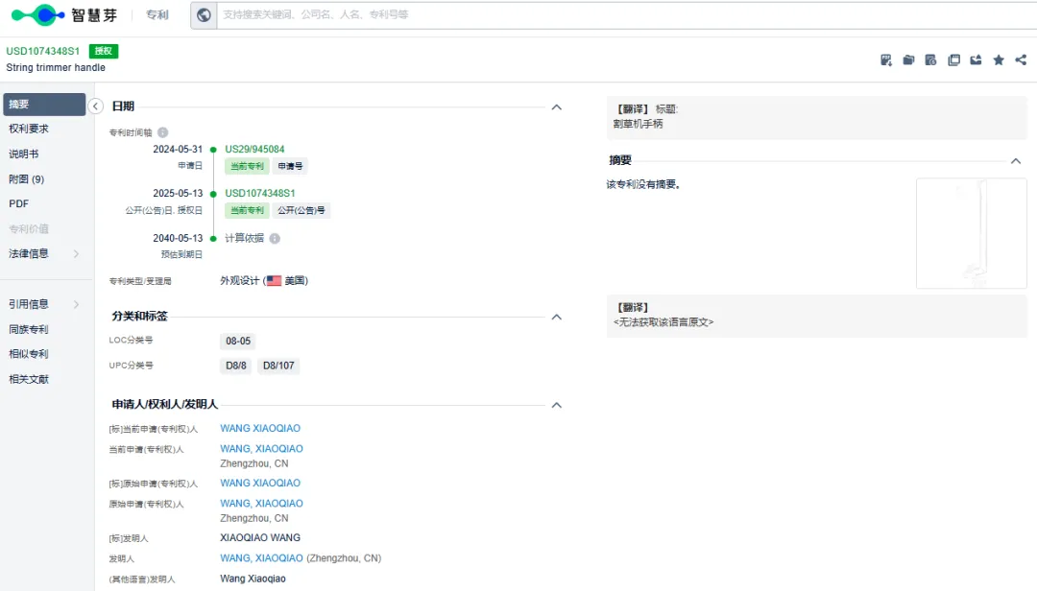Image resolution: width=1037 pixels, height=591 pixels.
Task: Open the 说明书 sidebar tab
Action: [x=24, y=154]
